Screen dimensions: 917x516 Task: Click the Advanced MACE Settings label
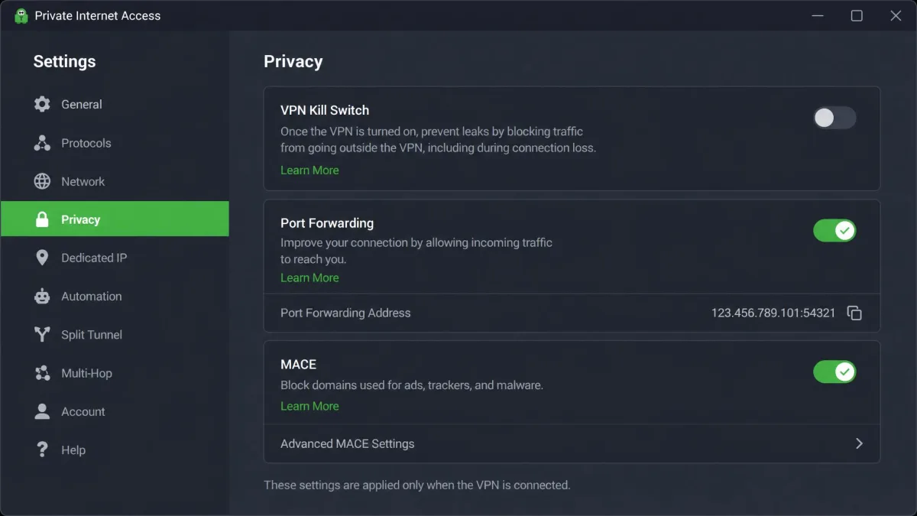(348, 443)
